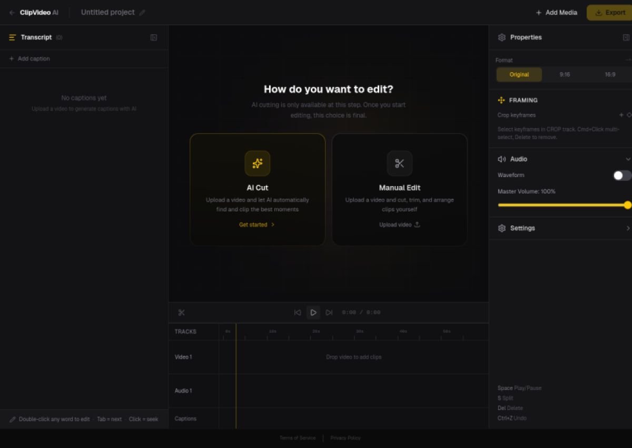Click the Manual Edit scissors icon
632x448 pixels.
tap(400, 163)
